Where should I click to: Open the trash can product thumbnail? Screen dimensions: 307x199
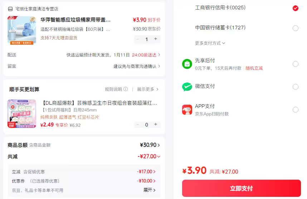pos(22,30)
